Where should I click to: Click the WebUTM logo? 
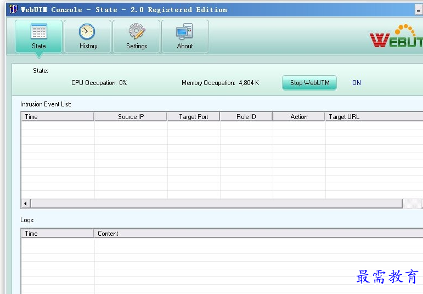396,36
